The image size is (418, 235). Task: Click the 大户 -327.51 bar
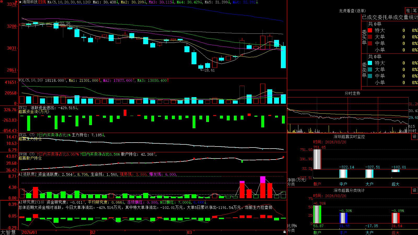click(369, 174)
